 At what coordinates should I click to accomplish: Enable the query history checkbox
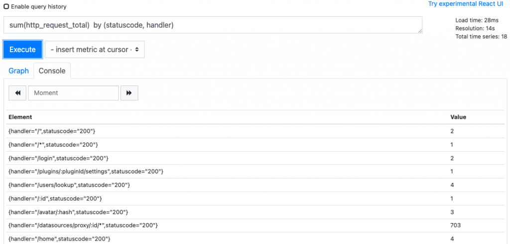click(6, 6)
